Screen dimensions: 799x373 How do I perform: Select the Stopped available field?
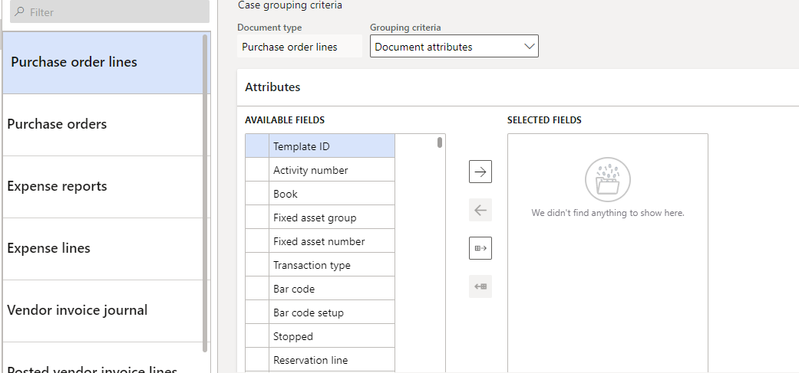click(332, 336)
